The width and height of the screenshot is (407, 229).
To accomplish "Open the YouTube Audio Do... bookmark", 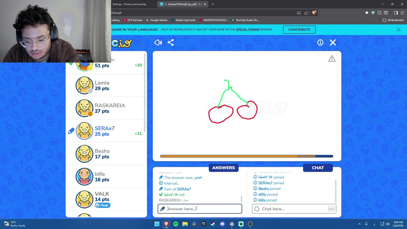I will coord(245,20).
